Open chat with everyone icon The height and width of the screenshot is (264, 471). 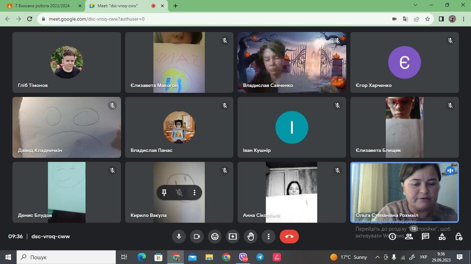tap(425, 236)
